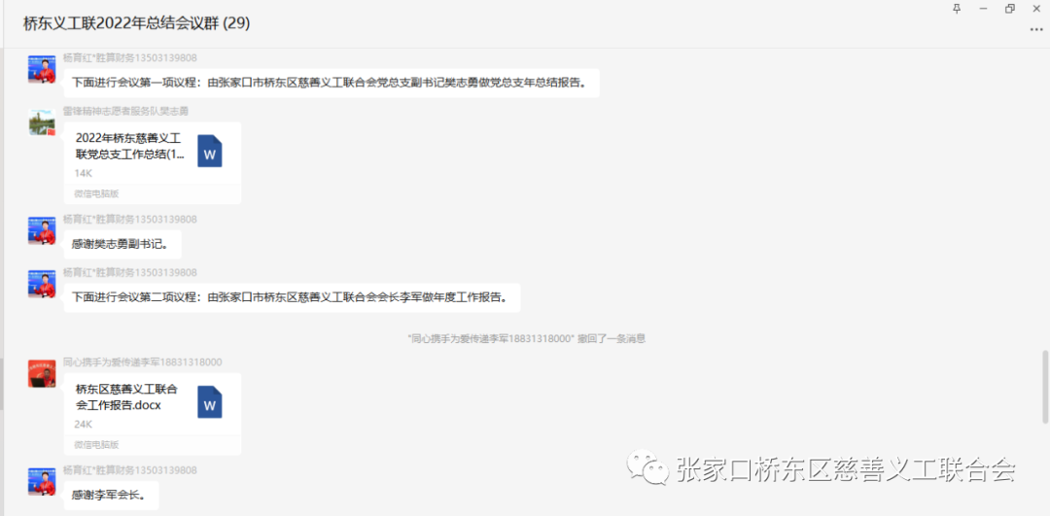Click group title 桥东义工联2022年总结会议群
The width and height of the screenshot is (1050, 516).
pos(136,23)
